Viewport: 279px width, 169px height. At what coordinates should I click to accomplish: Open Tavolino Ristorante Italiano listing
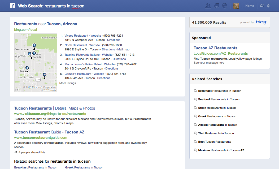pyautogui.click(x=82, y=55)
